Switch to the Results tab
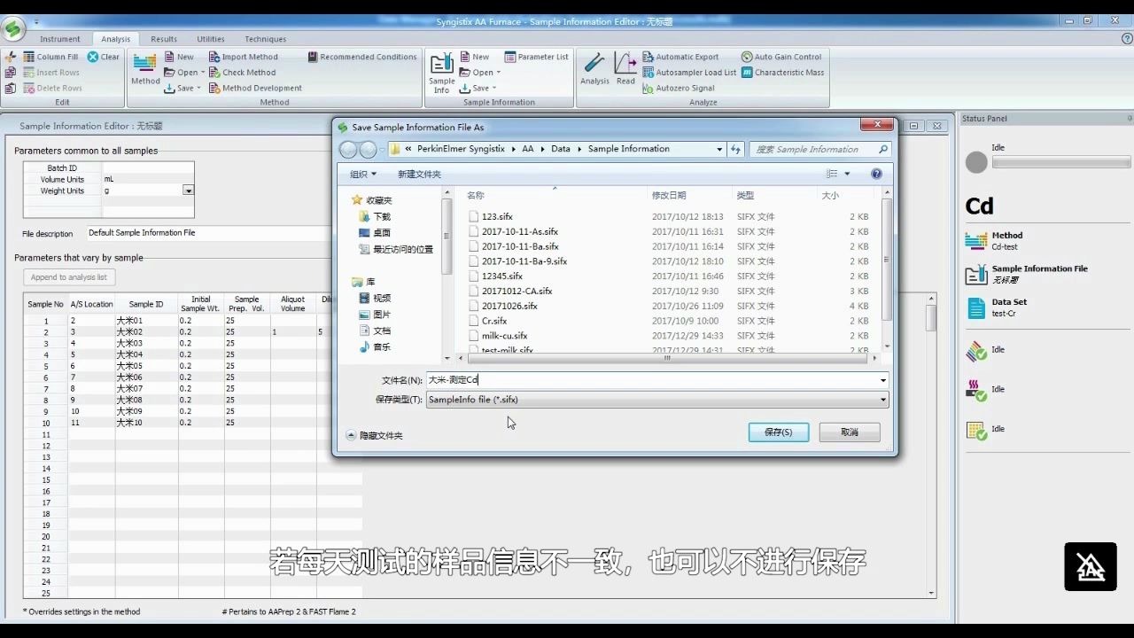 164,39
